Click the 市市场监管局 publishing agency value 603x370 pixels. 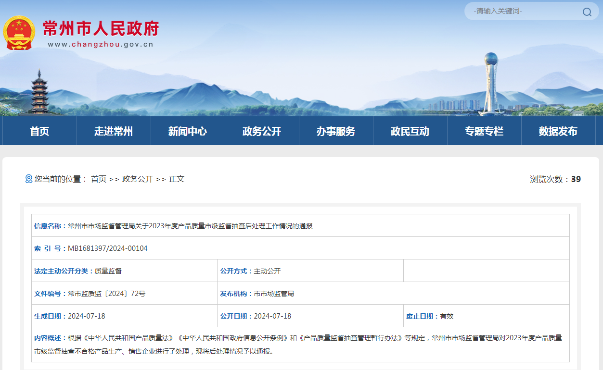point(274,294)
